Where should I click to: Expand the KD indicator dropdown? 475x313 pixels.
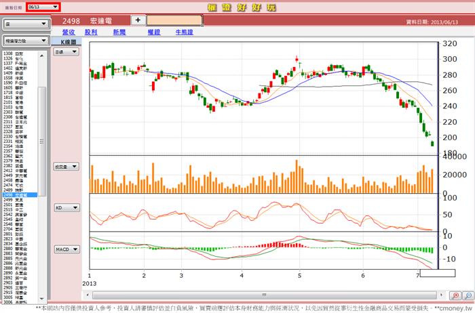point(67,208)
